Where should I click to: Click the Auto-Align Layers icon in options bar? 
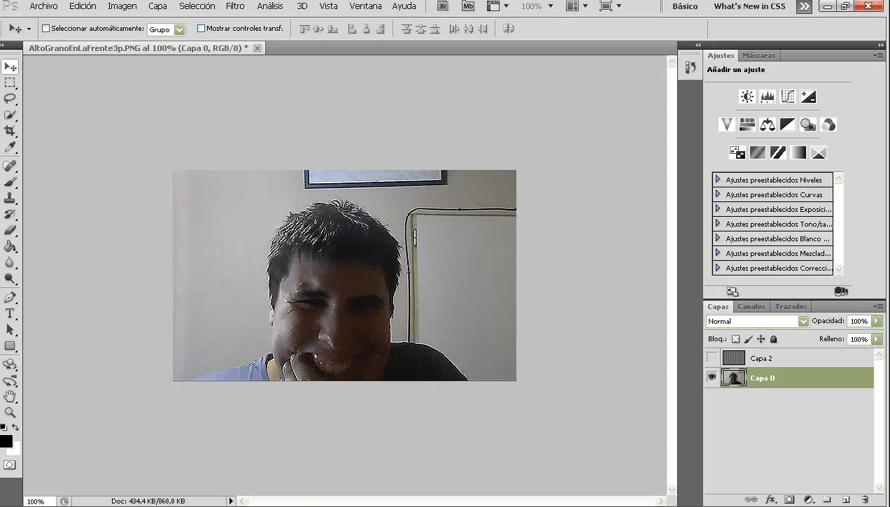point(509,29)
